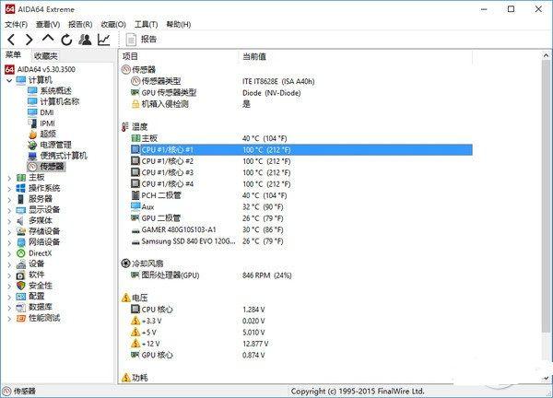Open the user profile toolbar icon

[x=85, y=40]
